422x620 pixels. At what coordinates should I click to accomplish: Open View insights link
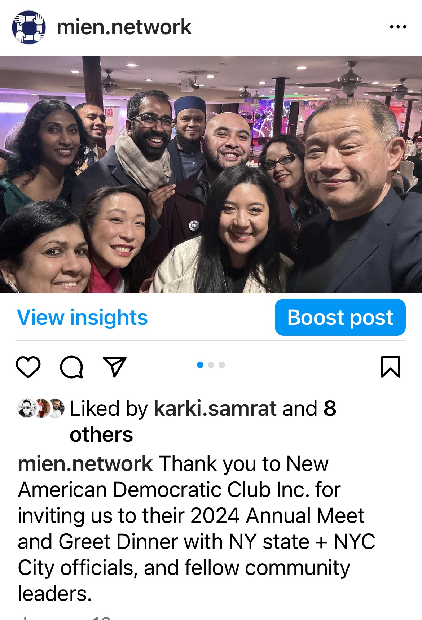[82, 317]
